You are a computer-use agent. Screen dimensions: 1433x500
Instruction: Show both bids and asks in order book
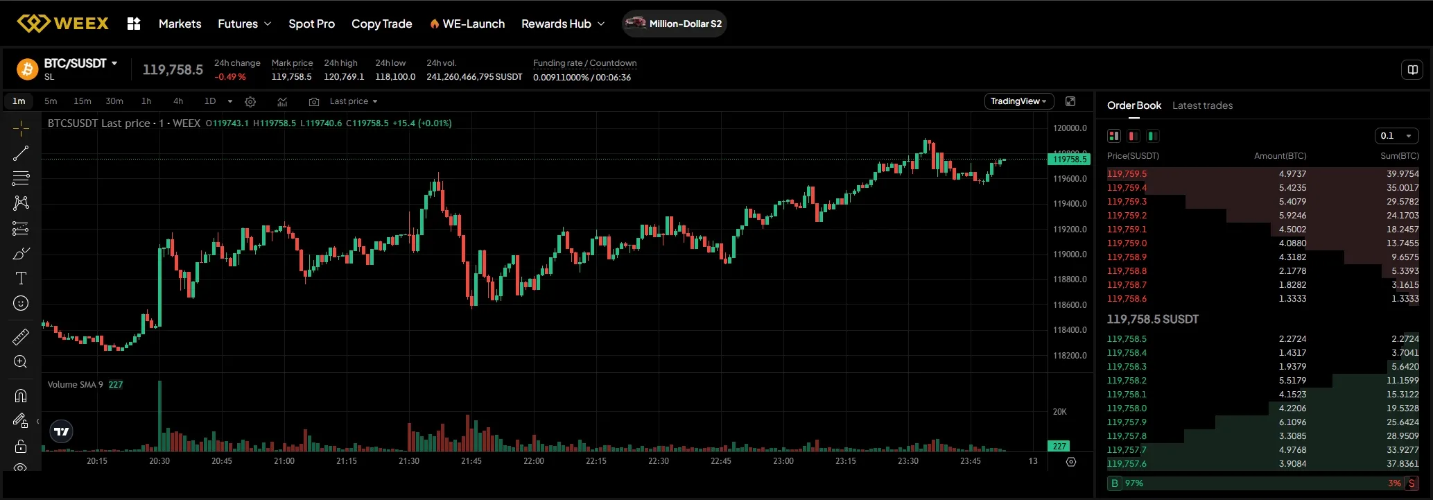tap(1114, 136)
